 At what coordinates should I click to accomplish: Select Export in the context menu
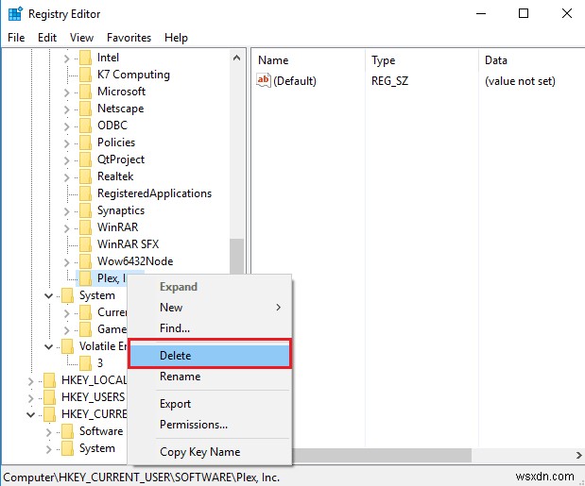click(x=209, y=404)
